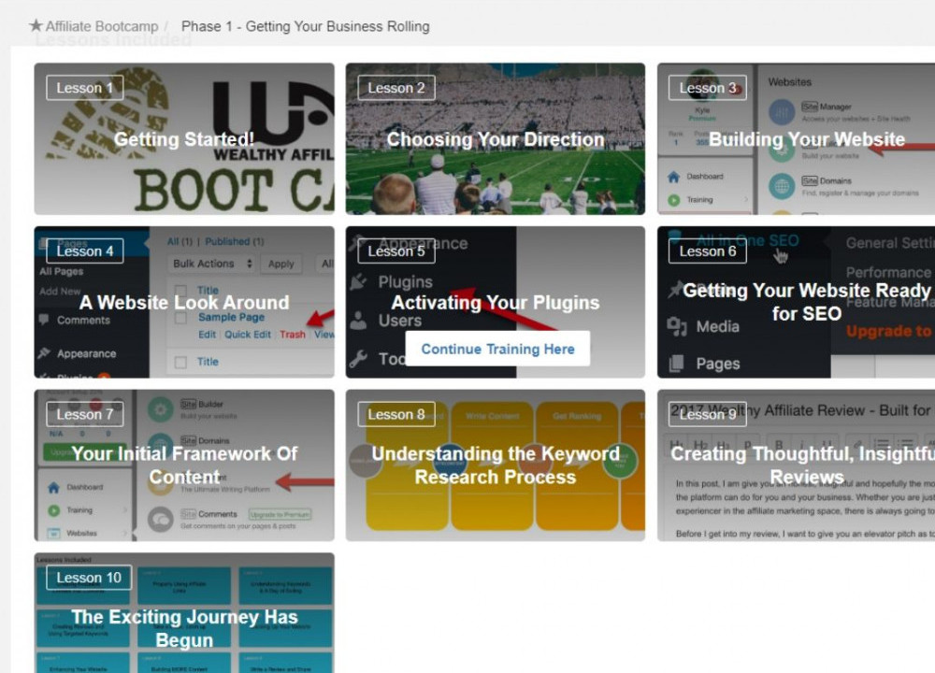Open the Choosing Your Direction lesson card
Screen dimensions: 935x673
click(496, 139)
